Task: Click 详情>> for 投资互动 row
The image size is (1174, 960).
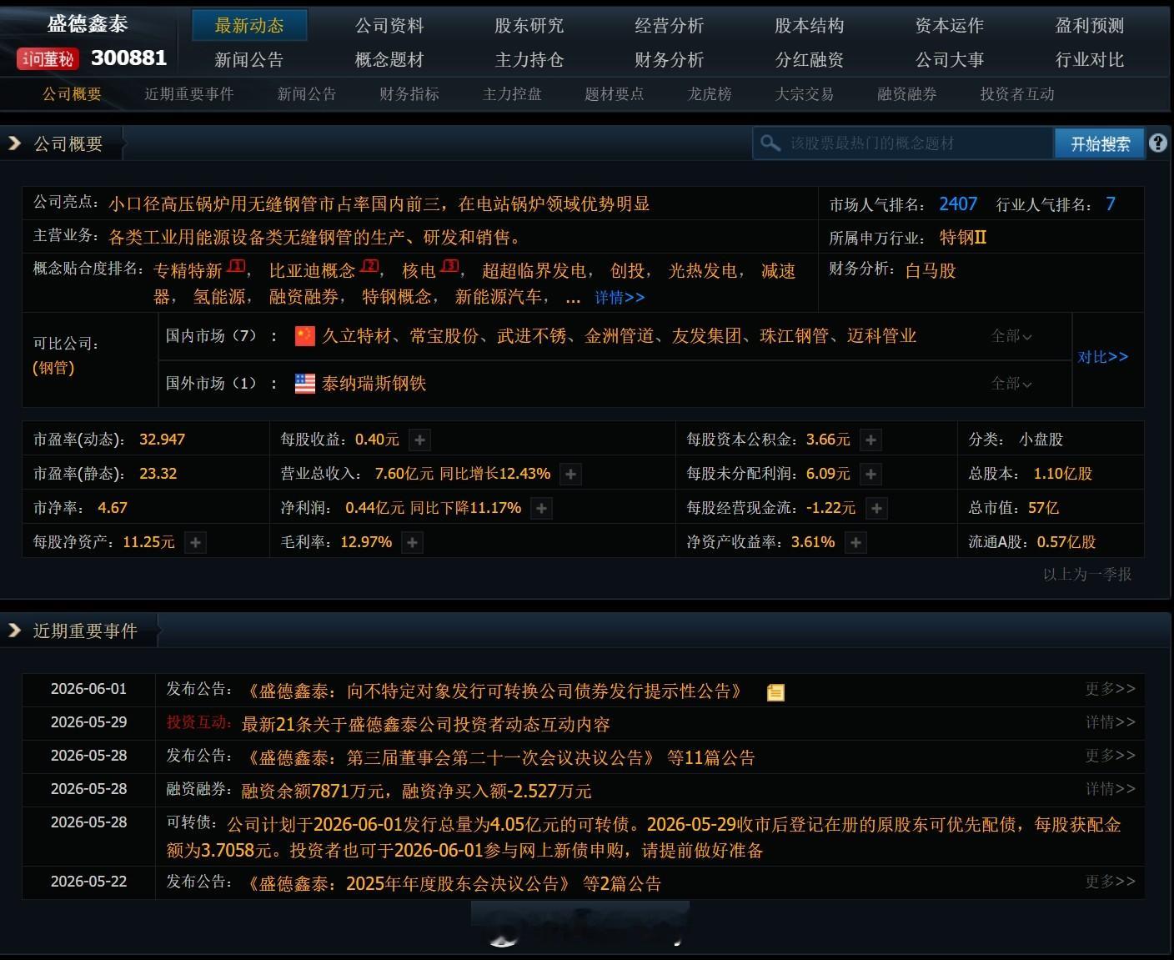Action: pyautogui.click(x=1111, y=722)
